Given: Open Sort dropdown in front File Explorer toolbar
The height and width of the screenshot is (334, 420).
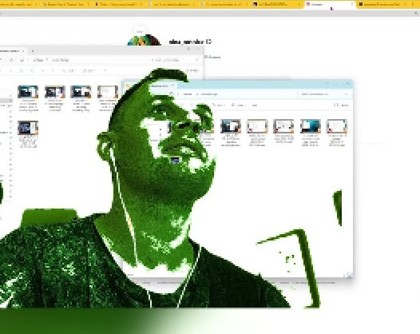Looking at the screenshot, I should 220,105.
